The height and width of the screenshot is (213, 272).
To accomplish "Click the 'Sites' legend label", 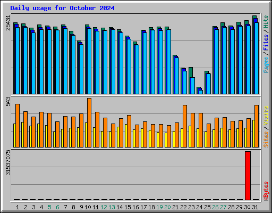I will [266, 140].
